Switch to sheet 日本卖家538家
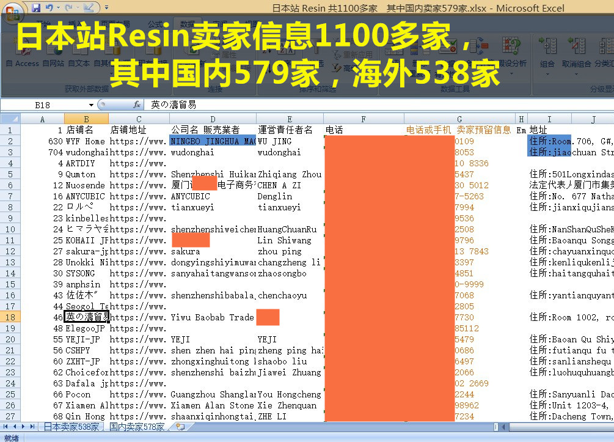 pyautogui.click(x=71, y=427)
